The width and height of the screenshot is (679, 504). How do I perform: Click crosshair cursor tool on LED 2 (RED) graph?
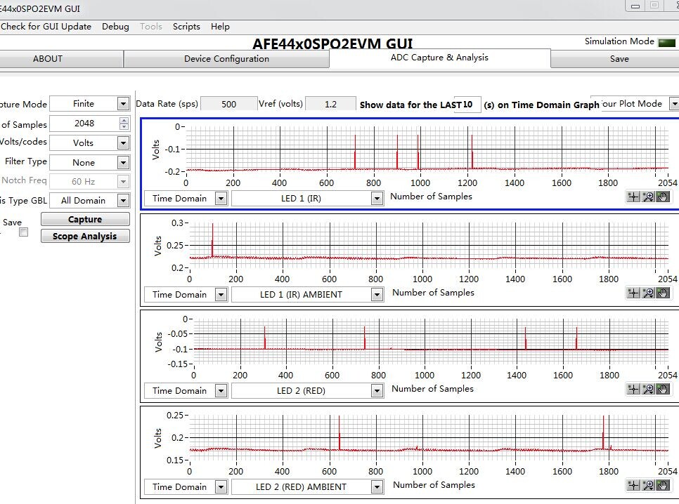click(634, 389)
